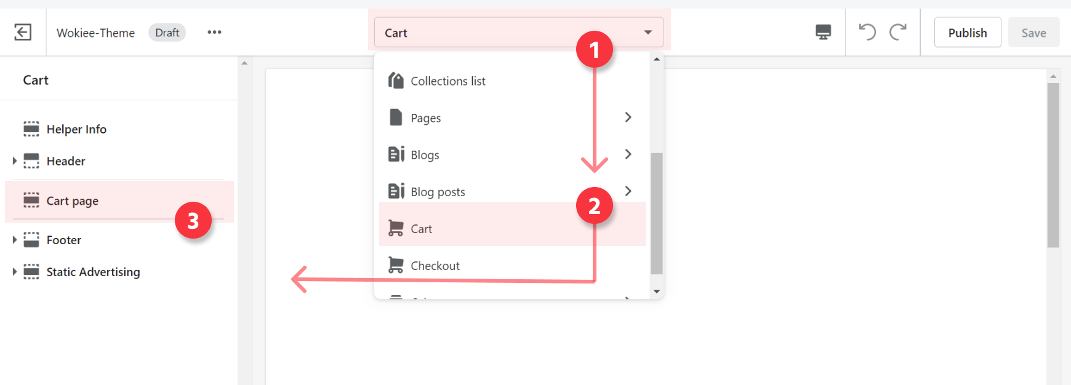Click the Publish button
The height and width of the screenshot is (385, 1071).
(x=967, y=33)
